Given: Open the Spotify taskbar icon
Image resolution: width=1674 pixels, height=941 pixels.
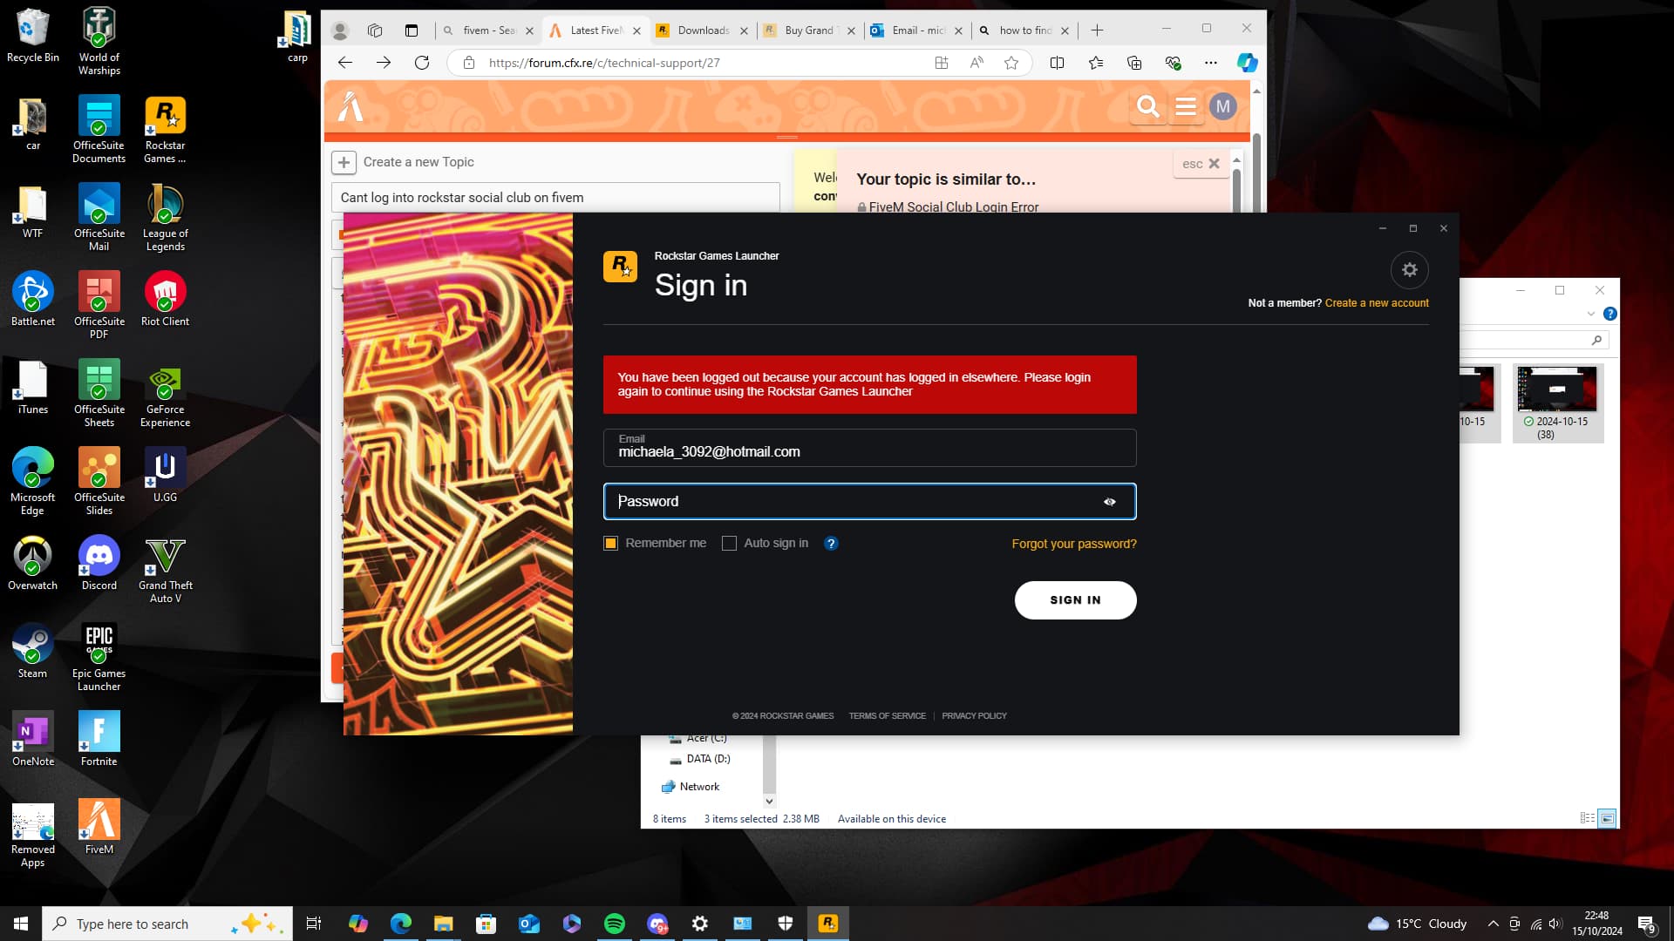Looking at the screenshot, I should (615, 924).
